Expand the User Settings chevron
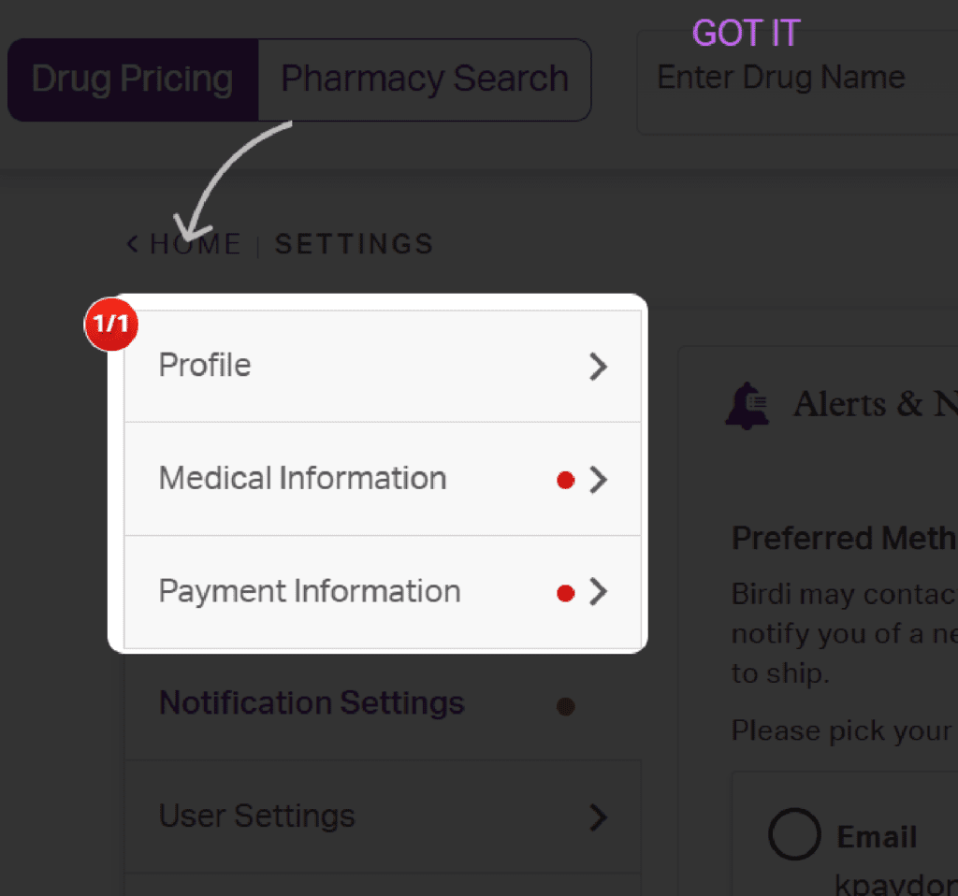This screenshot has height=896, width=958. (x=598, y=817)
